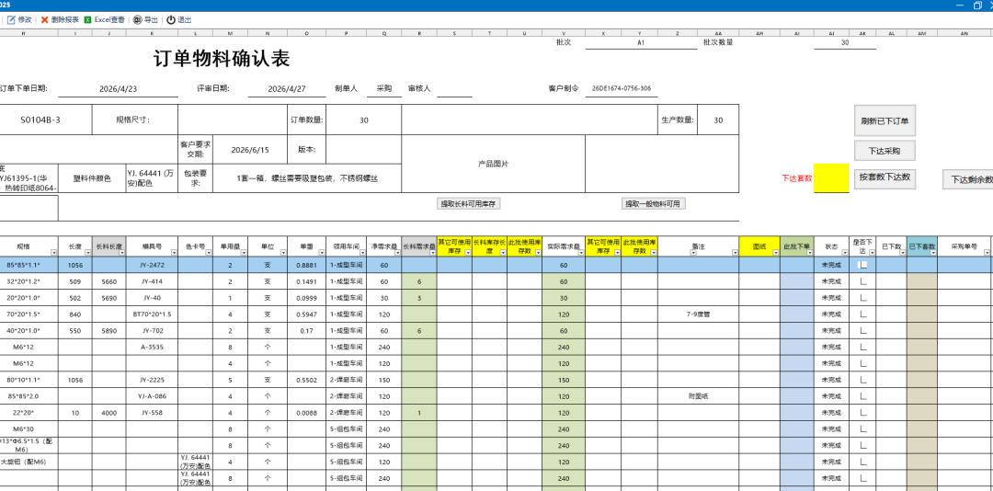Click the 下达采购 button
993x491 pixels.
point(885,151)
